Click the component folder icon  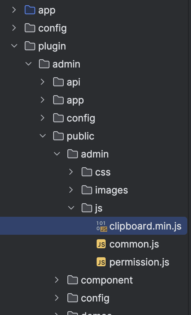point(73,280)
